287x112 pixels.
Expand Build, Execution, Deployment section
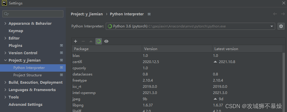(x=5, y=83)
